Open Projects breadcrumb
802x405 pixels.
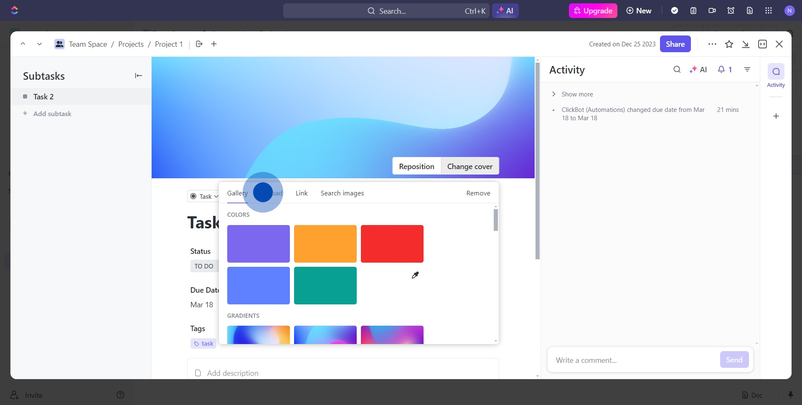pos(131,44)
